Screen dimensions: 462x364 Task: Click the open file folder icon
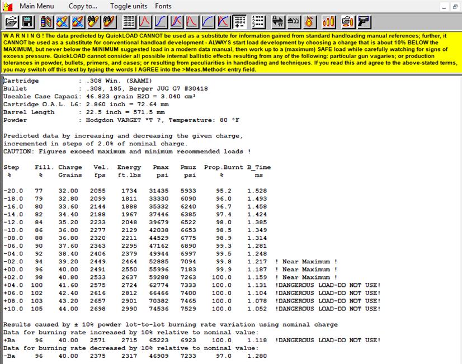(11, 22)
